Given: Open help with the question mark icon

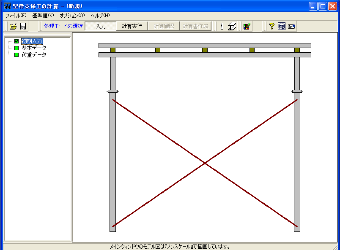Looking at the screenshot, I should point(271,26).
